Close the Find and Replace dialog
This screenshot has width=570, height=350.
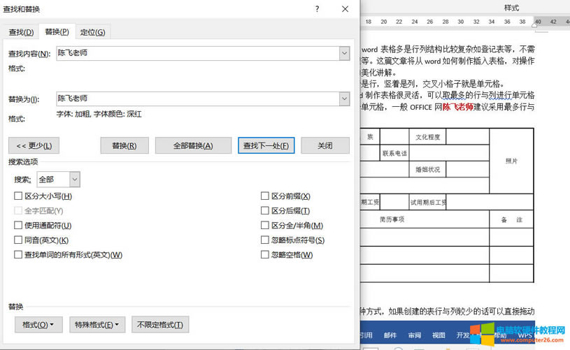point(345,9)
